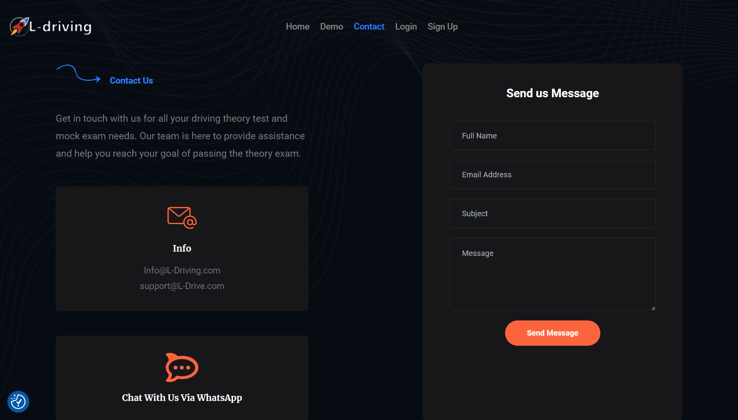Click the support@L-Drive.com email address
Viewport: 738px width, 420px height.
182,286
